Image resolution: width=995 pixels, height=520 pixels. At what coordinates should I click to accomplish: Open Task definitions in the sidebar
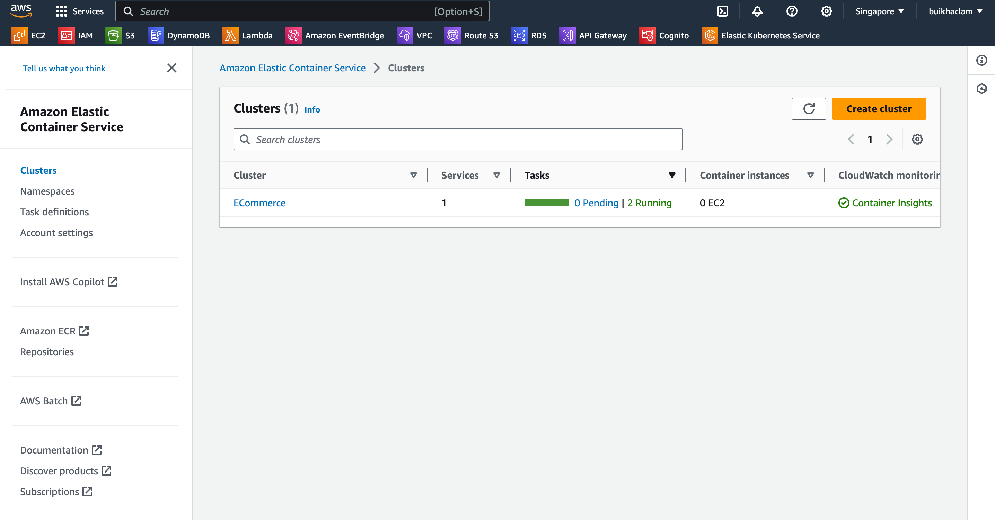(54, 212)
